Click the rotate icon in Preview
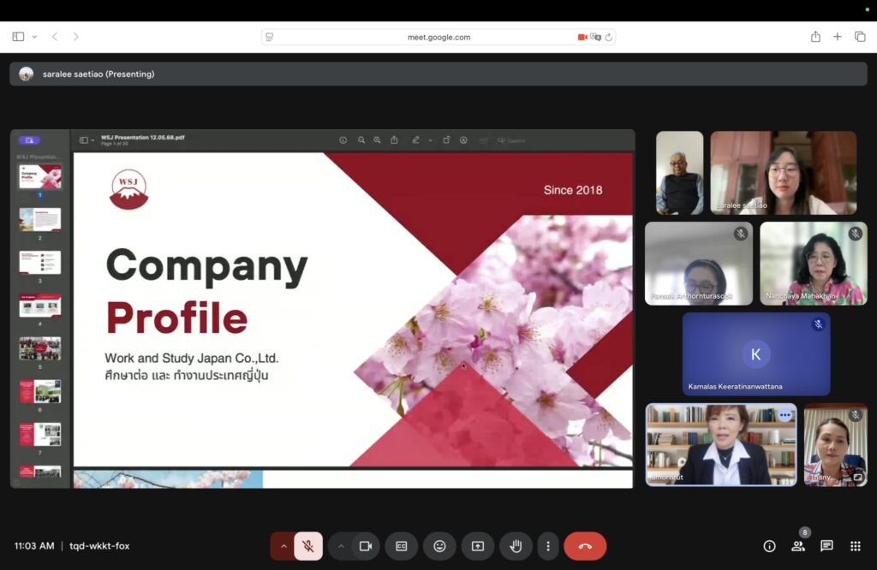Image resolution: width=877 pixels, height=570 pixels. tap(446, 140)
